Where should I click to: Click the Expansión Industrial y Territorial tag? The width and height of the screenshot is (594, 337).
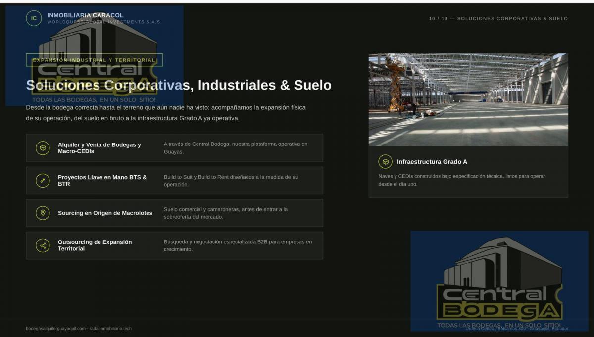click(95, 60)
